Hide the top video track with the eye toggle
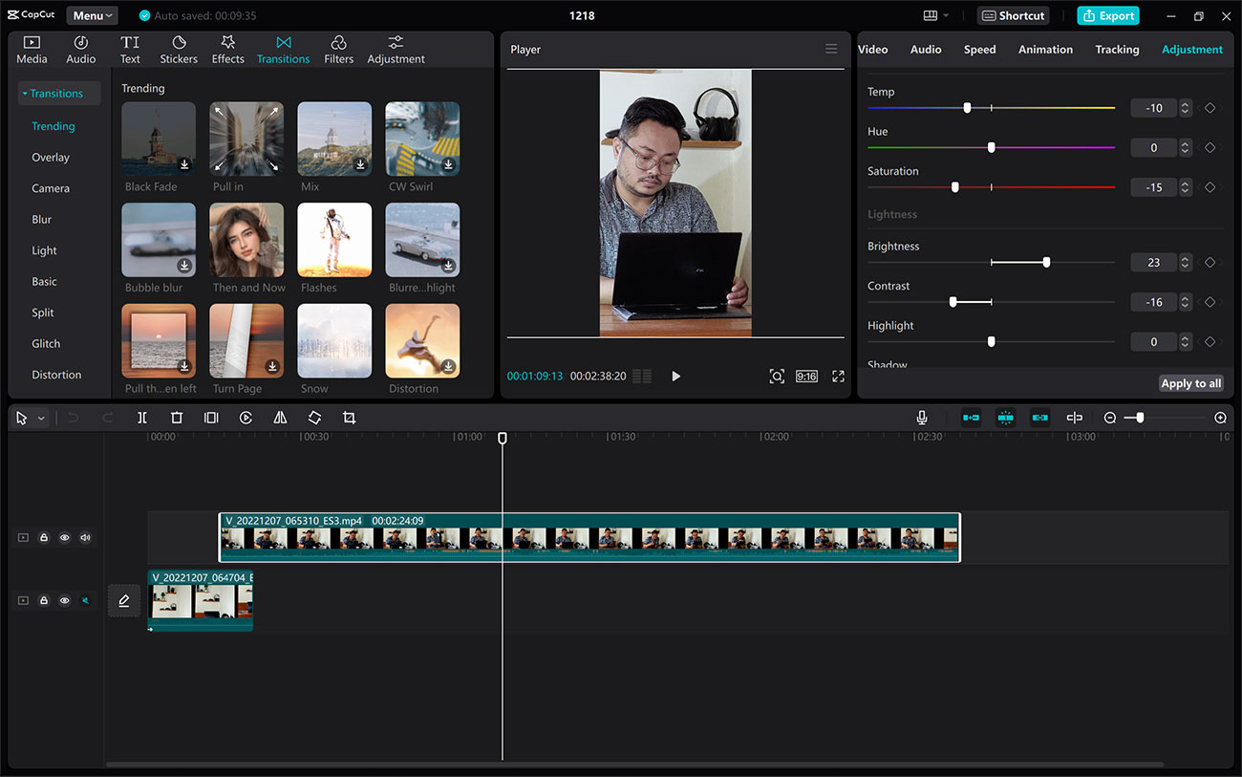The height and width of the screenshot is (777, 1242). coord(64,537)
